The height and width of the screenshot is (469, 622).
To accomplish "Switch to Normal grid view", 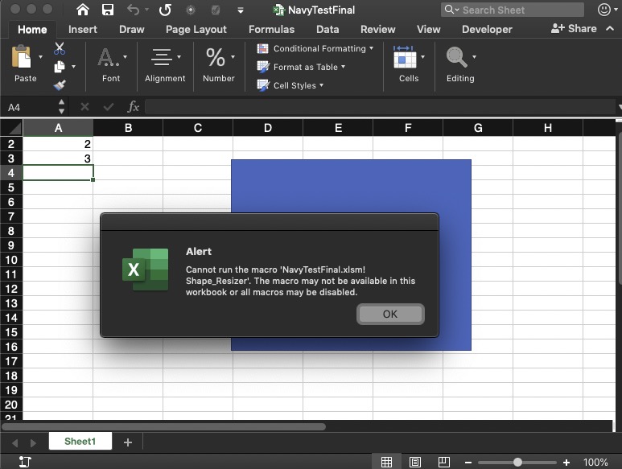I will [387, 463].
